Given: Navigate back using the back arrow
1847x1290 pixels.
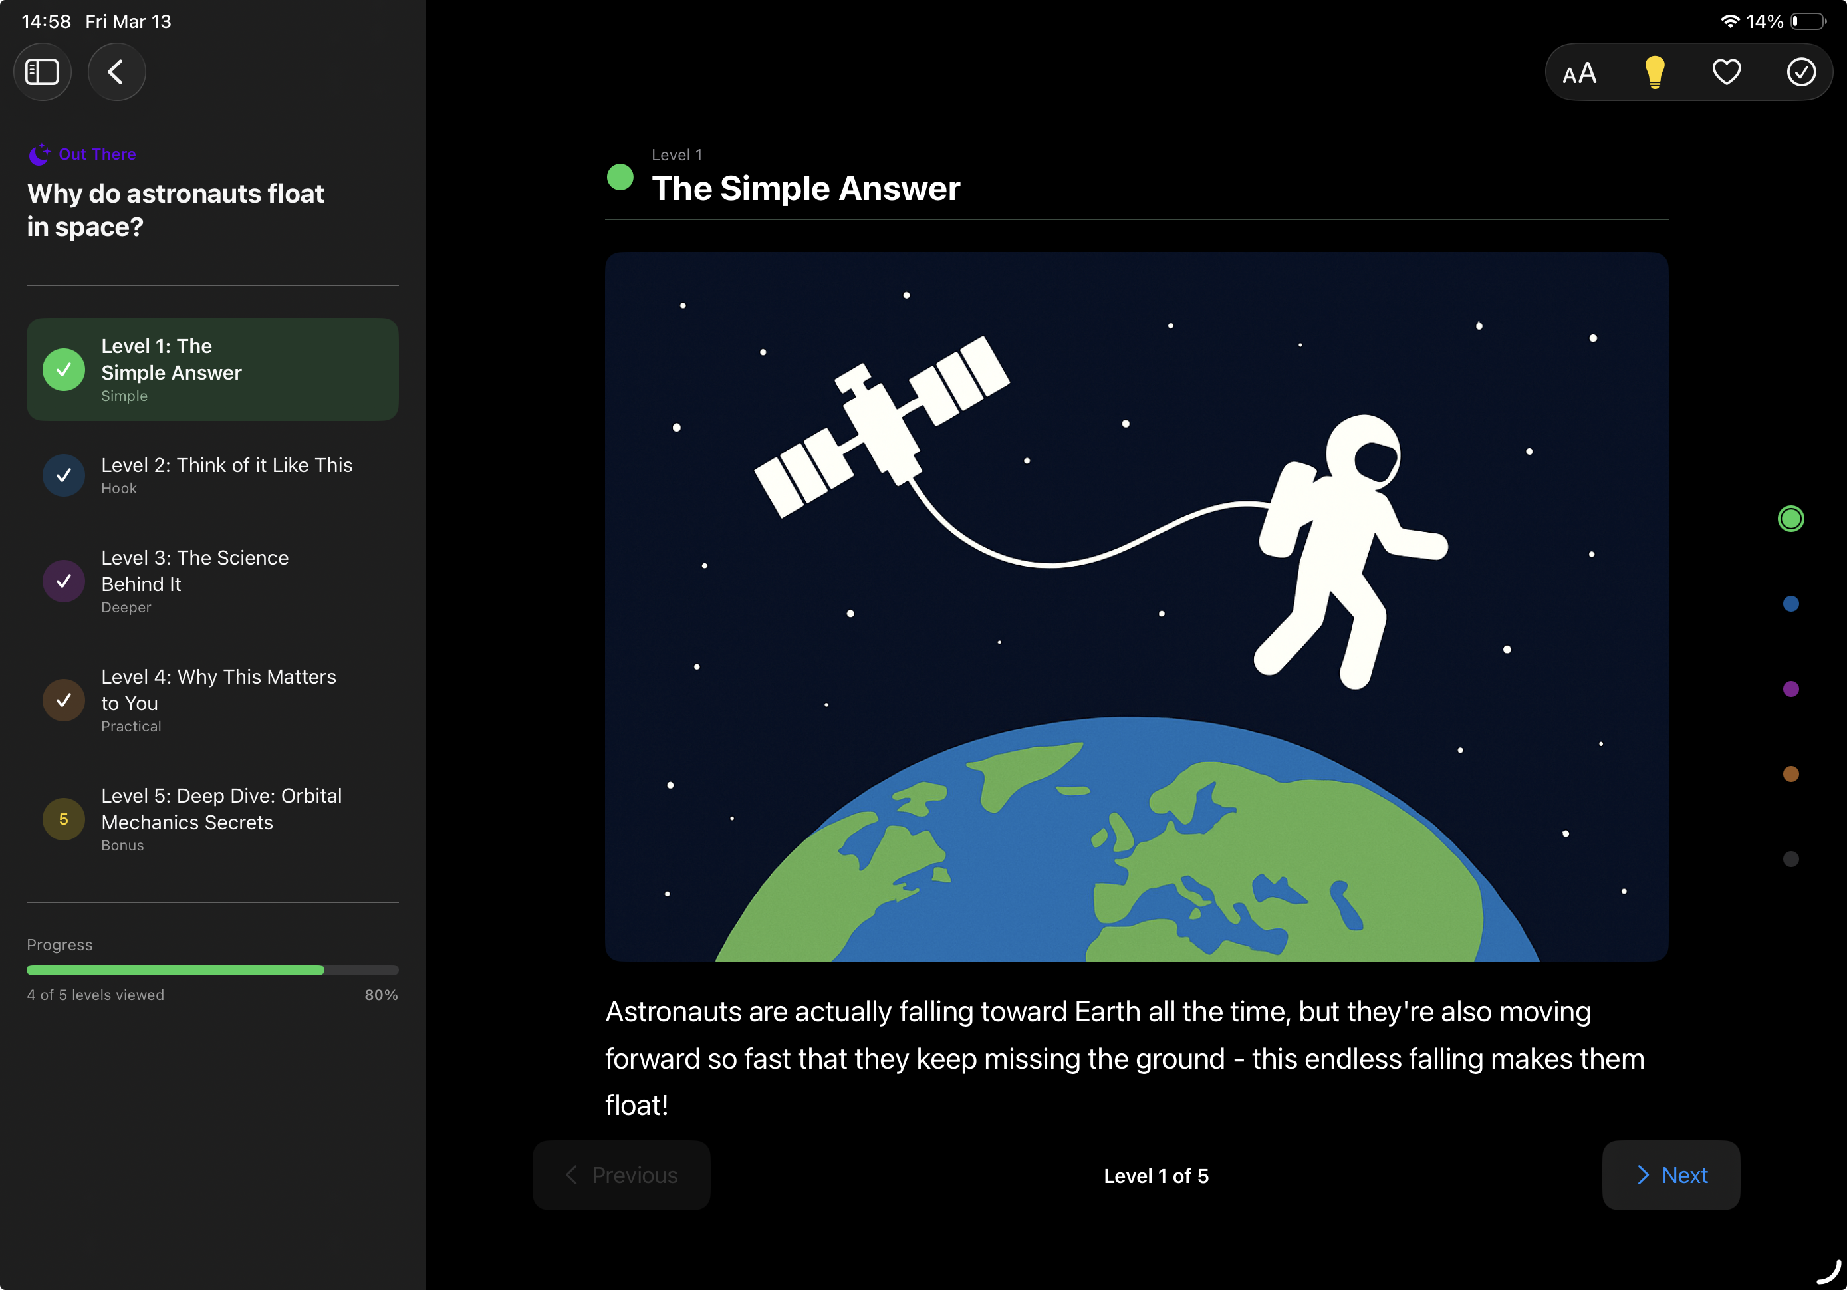Looking at the screenshot, I should tap(116, 72).
